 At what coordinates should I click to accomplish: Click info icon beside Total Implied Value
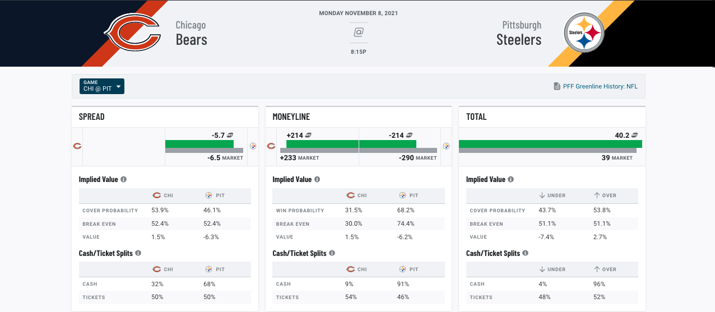click(511, 179)
